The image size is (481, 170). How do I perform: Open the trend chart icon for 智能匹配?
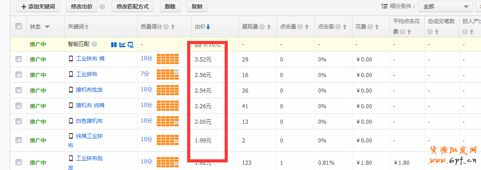pos(122,45)
